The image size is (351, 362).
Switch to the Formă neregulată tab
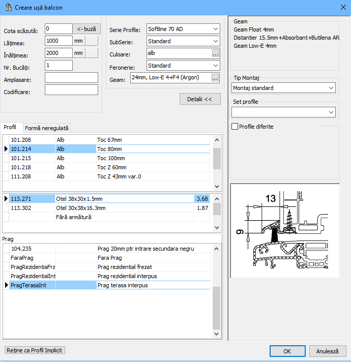click(47, 128)
